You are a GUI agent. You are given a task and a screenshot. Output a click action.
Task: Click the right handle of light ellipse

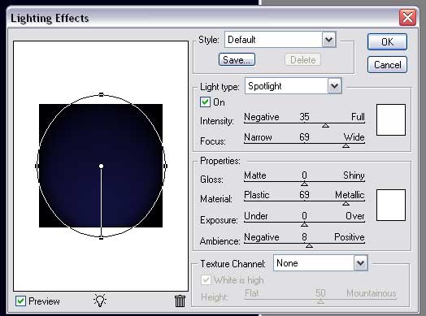click(x=166, y=166)
